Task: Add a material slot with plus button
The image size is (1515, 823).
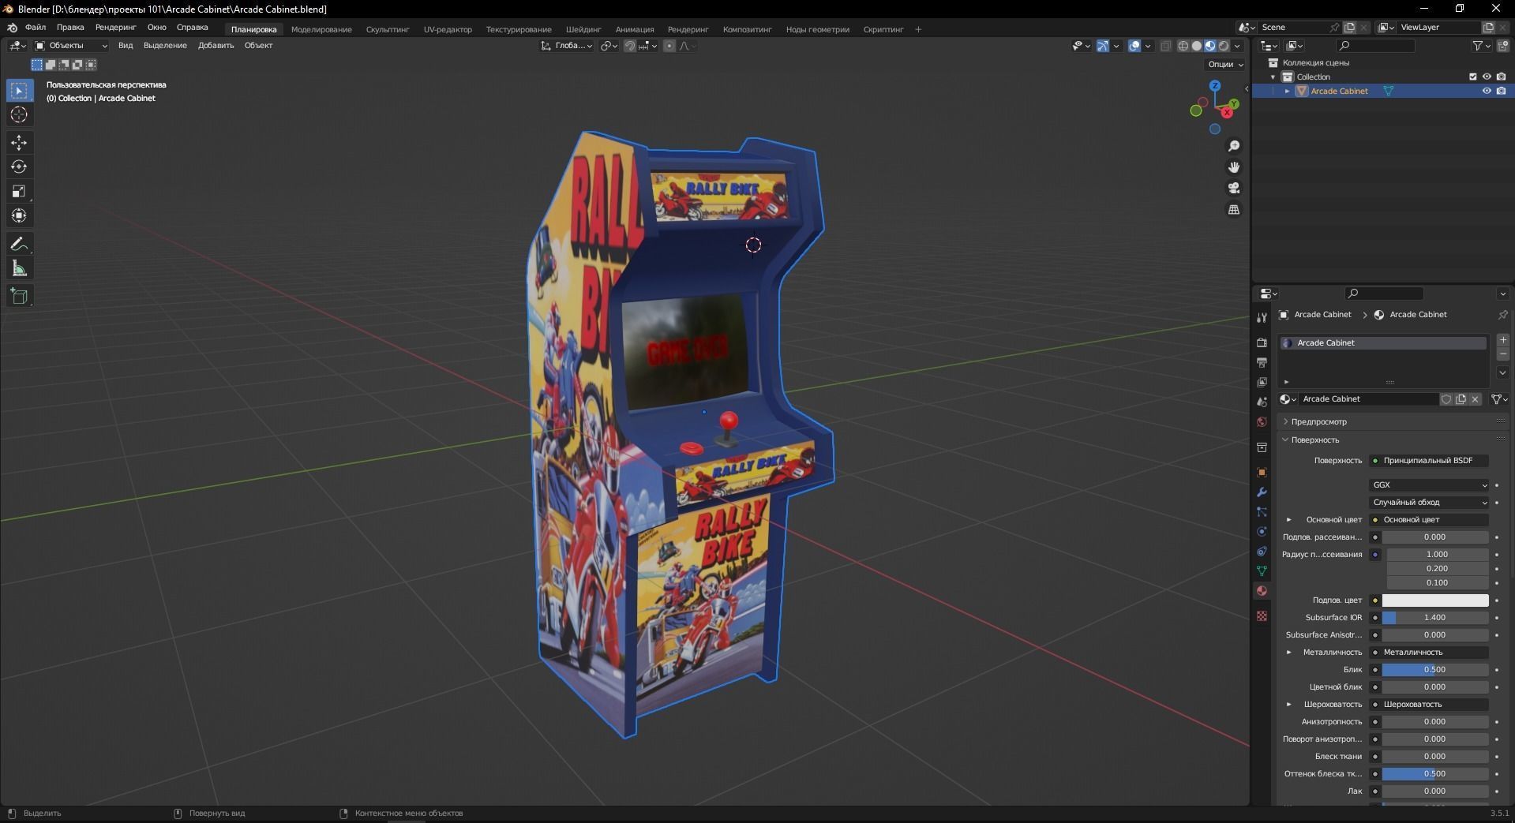Action: click(x=1503, y=340)
